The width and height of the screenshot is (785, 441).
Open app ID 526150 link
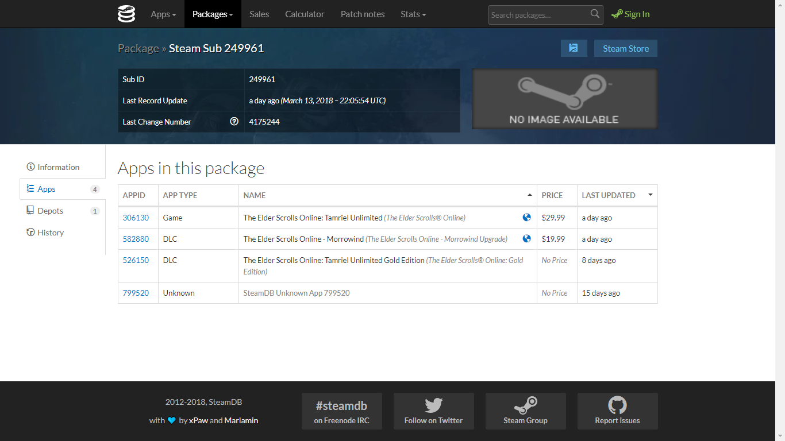point(136,260)
